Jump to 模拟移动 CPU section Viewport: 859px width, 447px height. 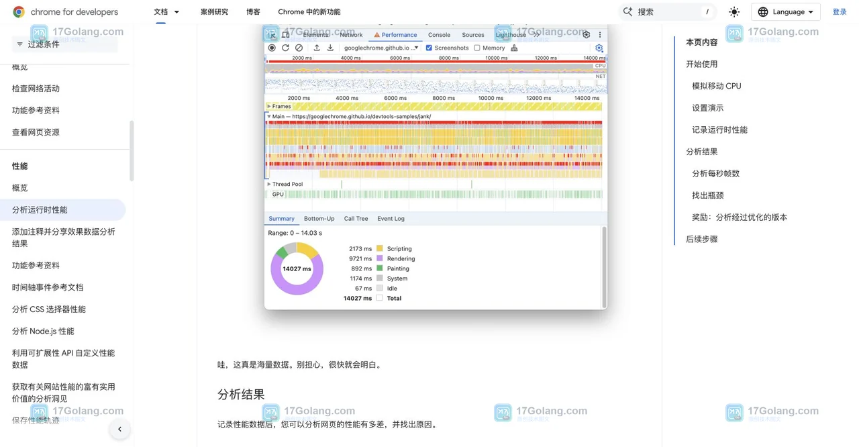click(x=717, y=86)
